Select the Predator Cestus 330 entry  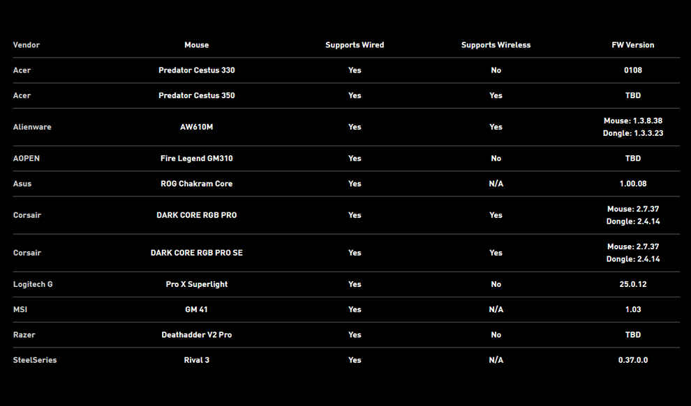point(197,70)
